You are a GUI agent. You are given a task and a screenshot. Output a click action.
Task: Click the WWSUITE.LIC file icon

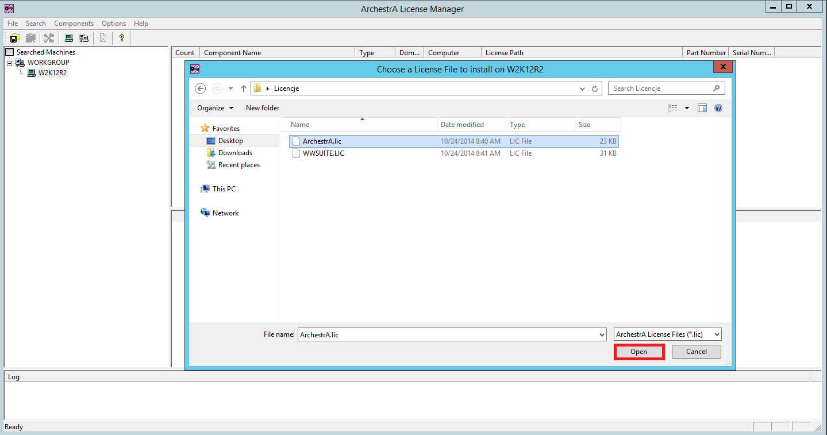coord(296,153)
